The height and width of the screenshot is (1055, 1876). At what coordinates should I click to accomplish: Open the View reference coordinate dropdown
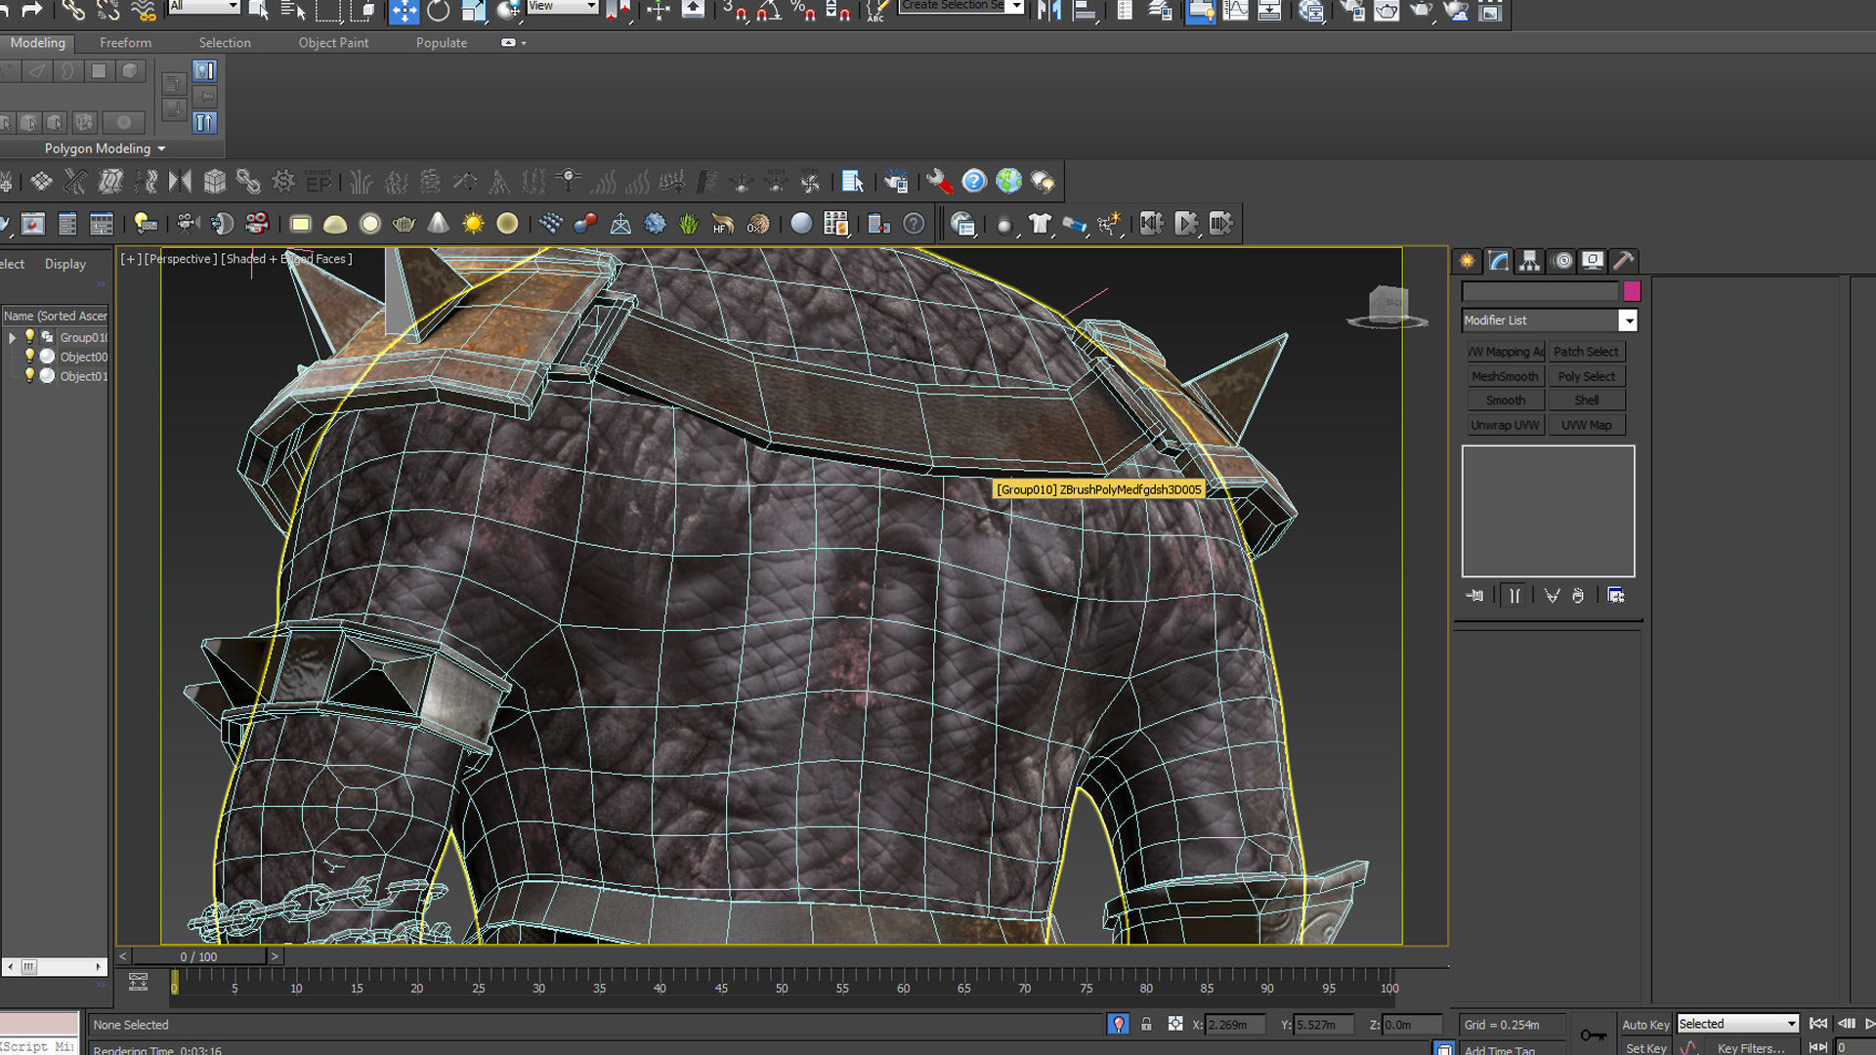click(x=562, y=7)
